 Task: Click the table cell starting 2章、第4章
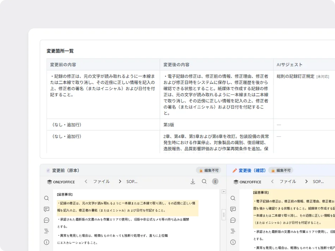pos(216,143)
